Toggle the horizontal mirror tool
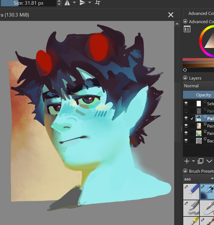The width and height of the screenshot is (214, 225). [67, 2]
